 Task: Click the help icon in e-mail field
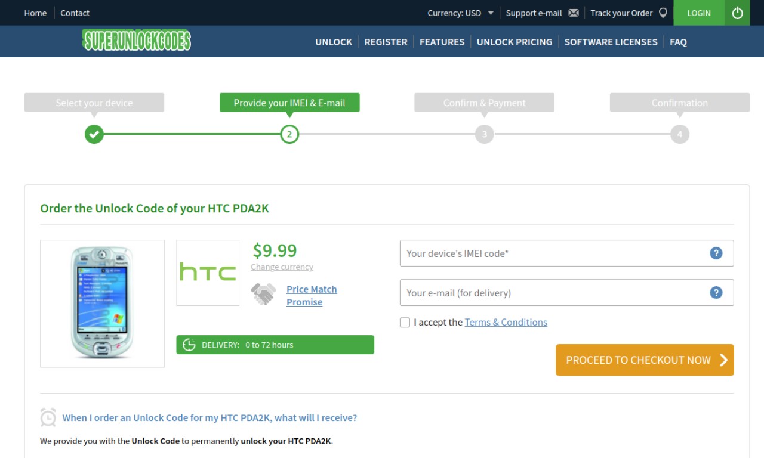[716, 292]
